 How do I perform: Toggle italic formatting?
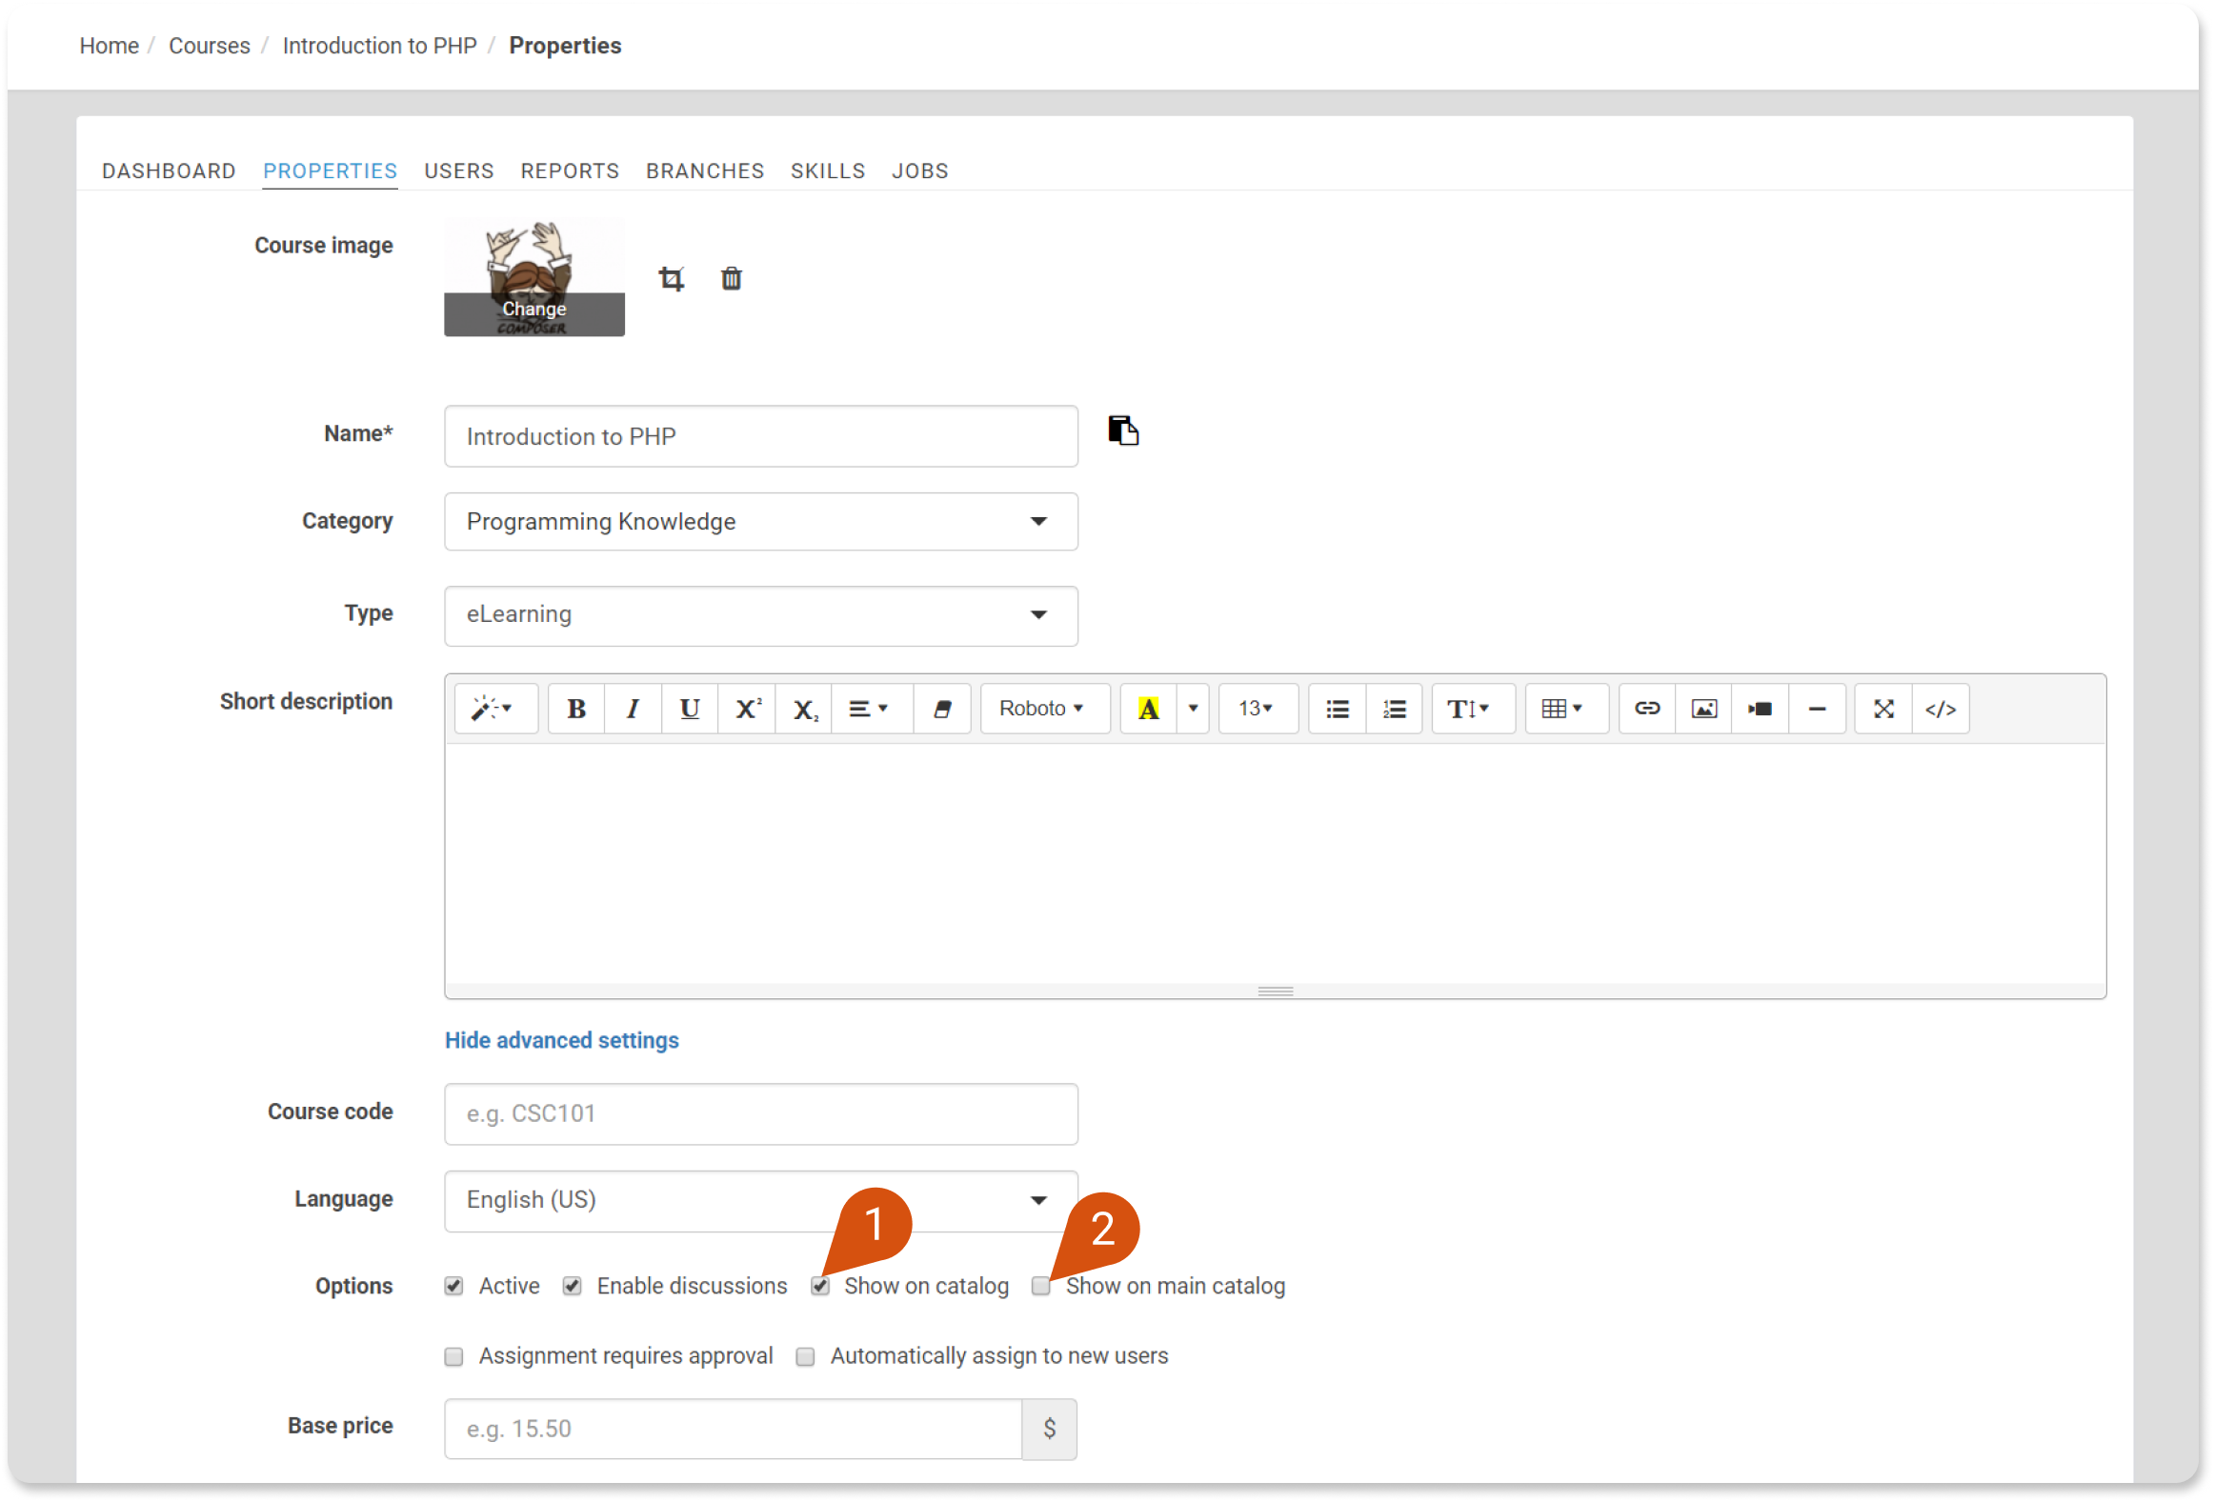pyautogui.click(x=633, y=709)
